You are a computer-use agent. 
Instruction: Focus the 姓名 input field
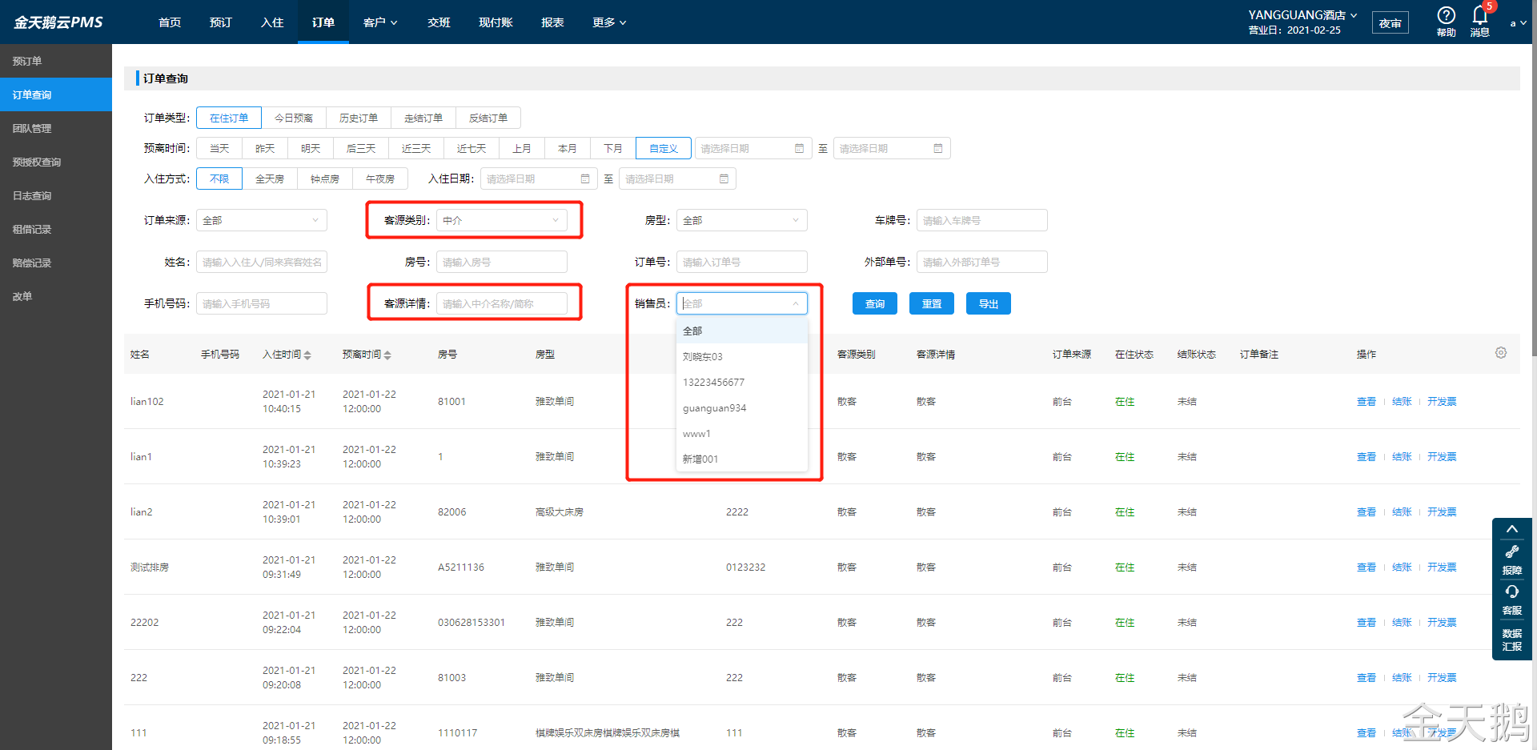(x=262, y=262)
